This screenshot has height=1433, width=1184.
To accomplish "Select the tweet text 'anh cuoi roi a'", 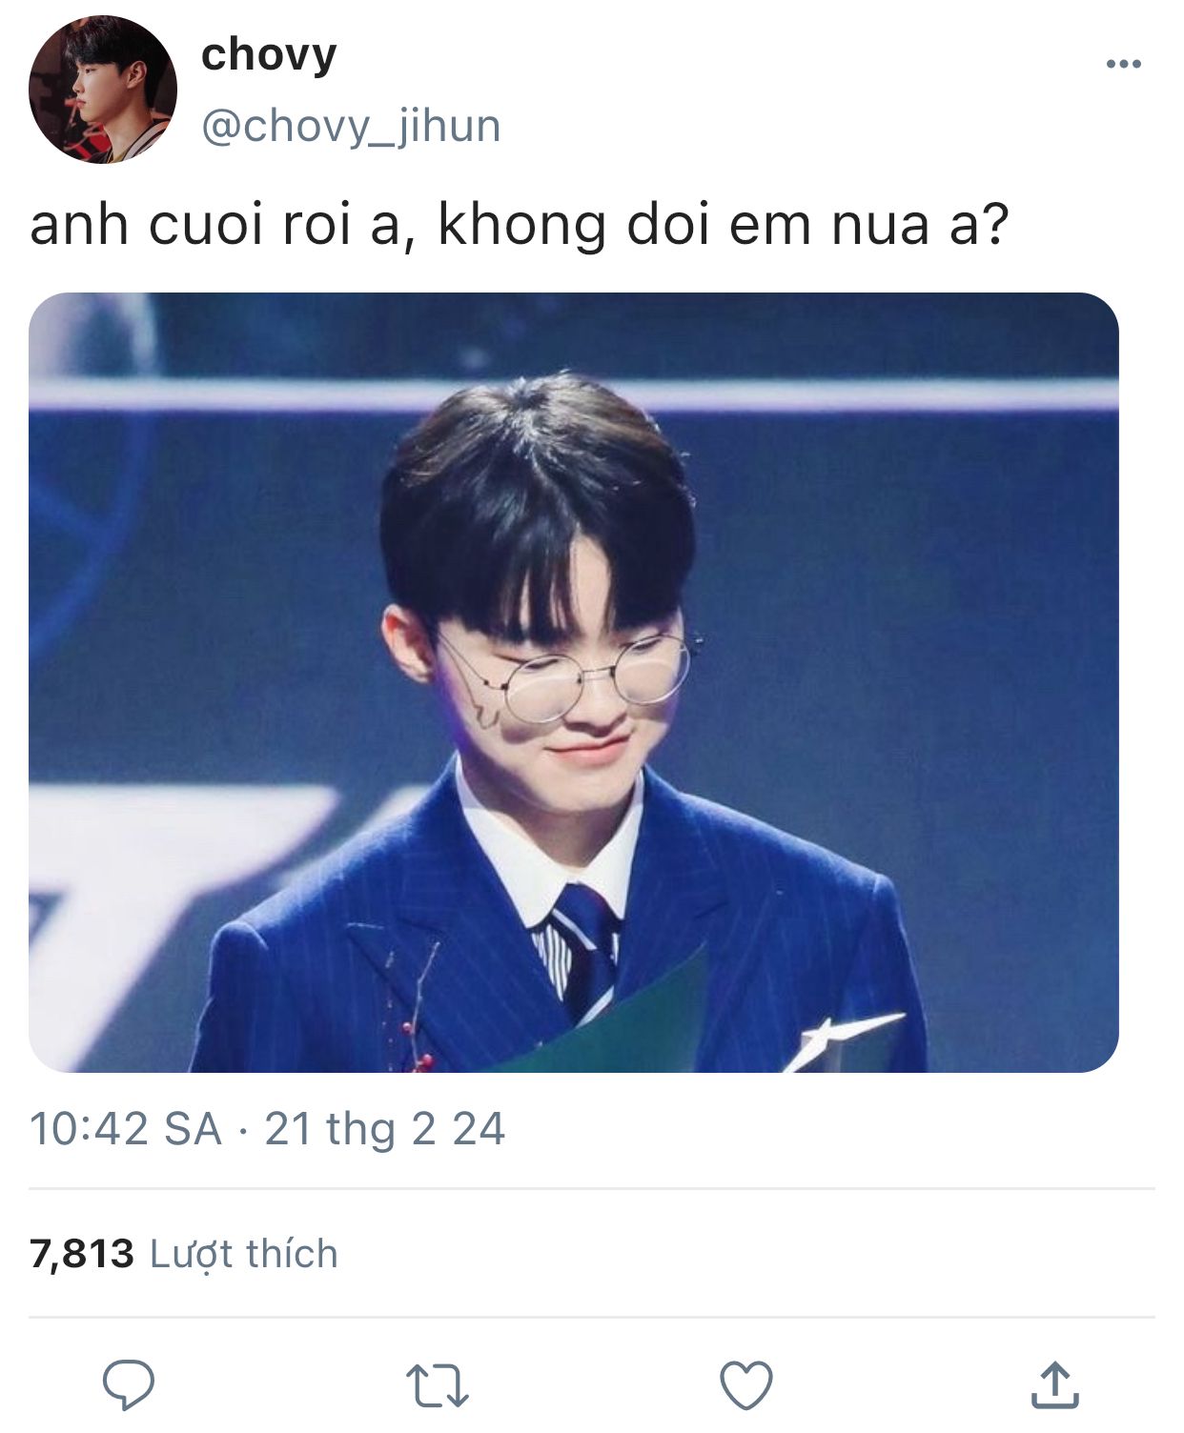I will pyautogui.click(x=215, y=225).
